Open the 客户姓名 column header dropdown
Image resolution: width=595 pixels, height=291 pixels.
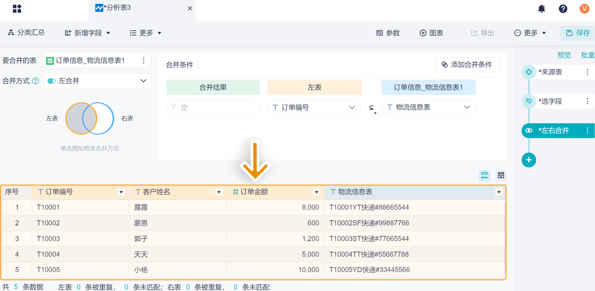point(219,192)
